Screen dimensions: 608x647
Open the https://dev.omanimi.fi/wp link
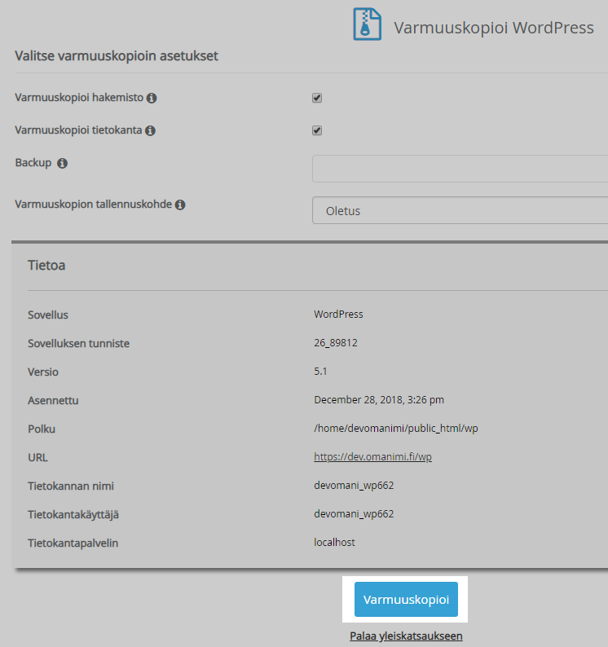pos(372,457)
